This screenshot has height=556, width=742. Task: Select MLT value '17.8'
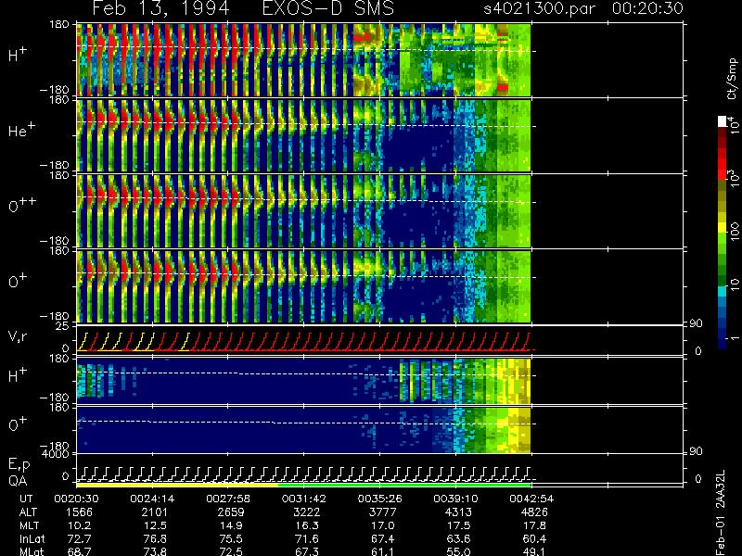pyautogui.click(x=535, y=525)
